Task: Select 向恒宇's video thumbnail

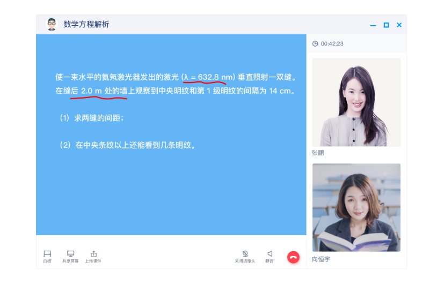Action: (356, 207)
